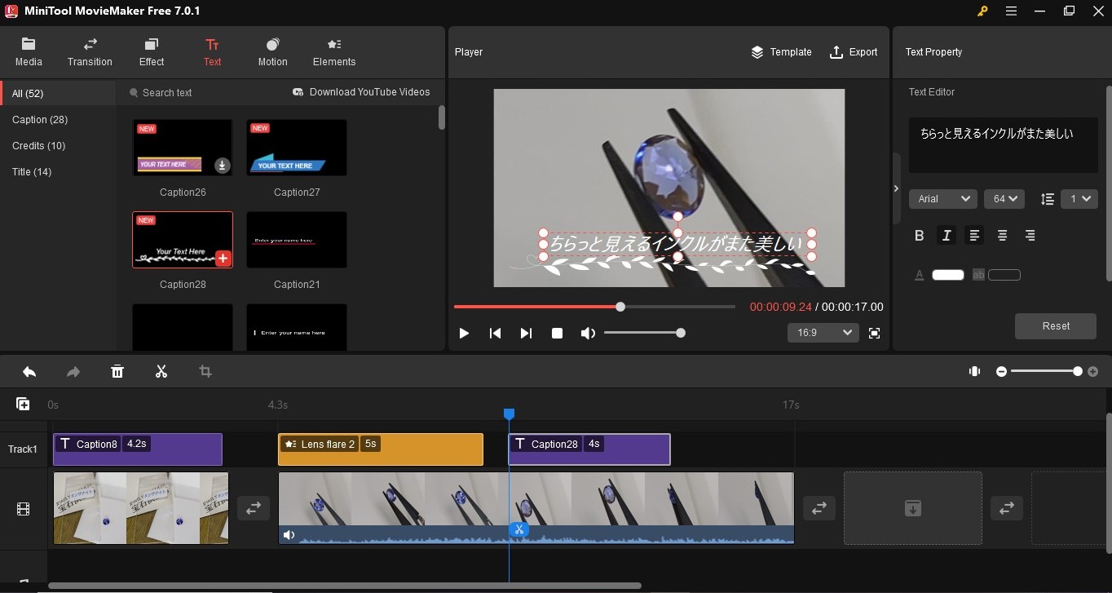Viewport: 1112px width, 593px height.
Task: Enter full screen player preview
Action: (874, 333)
